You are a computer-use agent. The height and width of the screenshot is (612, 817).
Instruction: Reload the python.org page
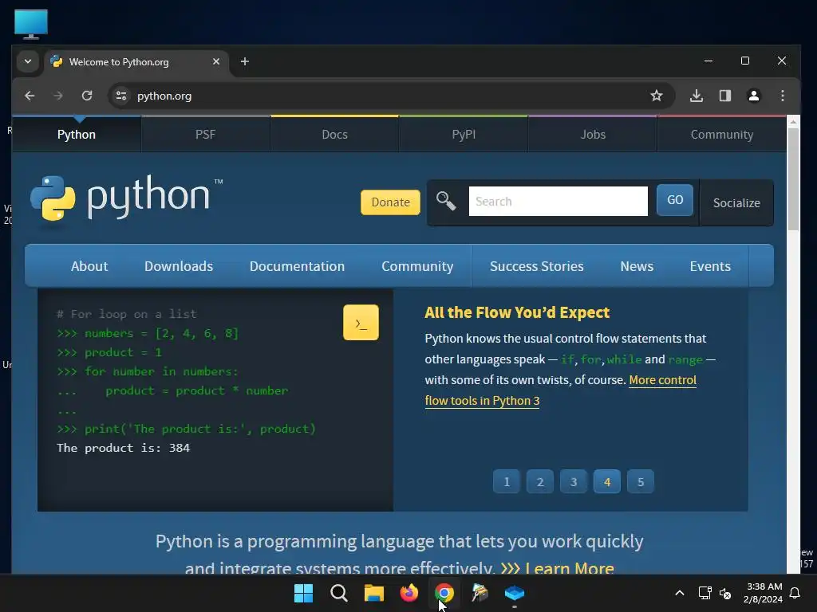tap(87, 96)
